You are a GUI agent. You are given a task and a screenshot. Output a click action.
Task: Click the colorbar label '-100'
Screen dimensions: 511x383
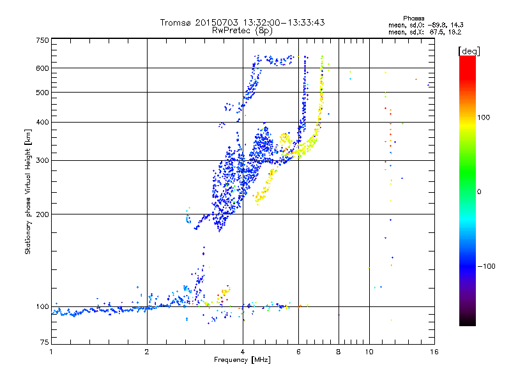coord(486,266)
